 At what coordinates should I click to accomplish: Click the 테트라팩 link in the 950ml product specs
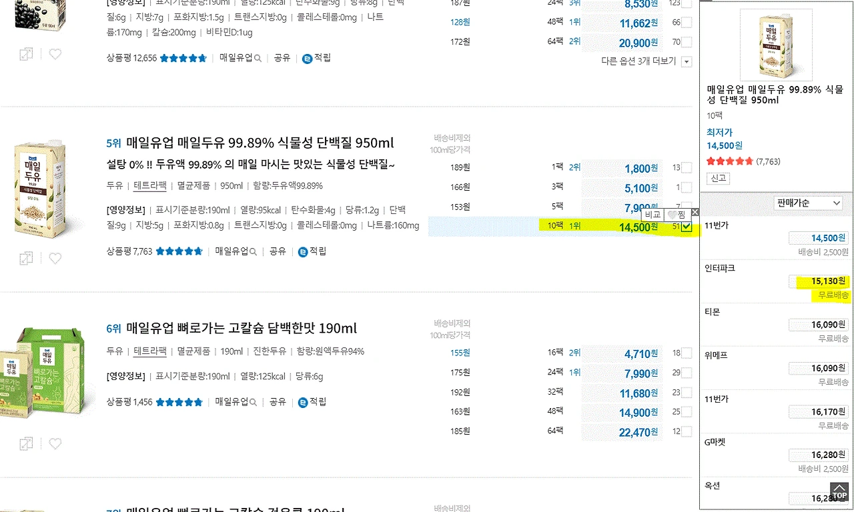click(150, 186)
